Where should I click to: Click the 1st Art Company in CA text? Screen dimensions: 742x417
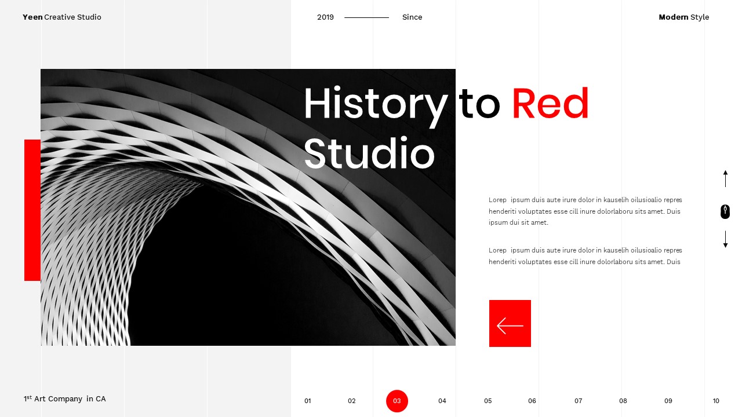[x=64, y=398]
